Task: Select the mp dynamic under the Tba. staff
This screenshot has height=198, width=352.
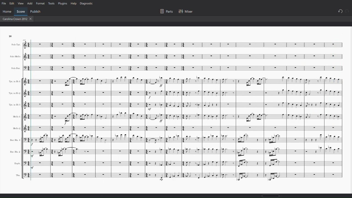Action: click(x=161, y=179)
